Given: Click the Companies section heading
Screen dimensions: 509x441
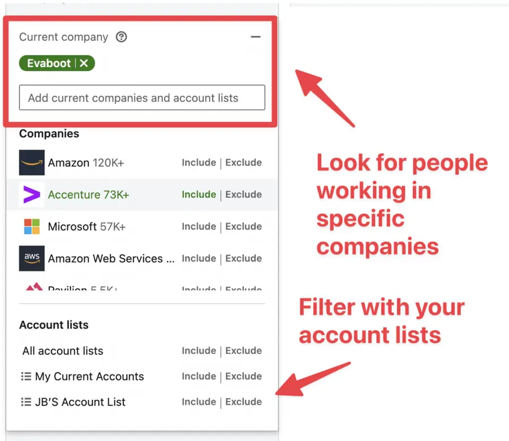Looking at the screenshot, I should coord(49,133).
